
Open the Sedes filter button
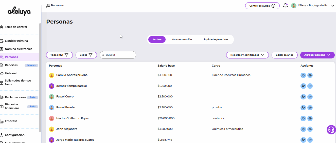86,55
